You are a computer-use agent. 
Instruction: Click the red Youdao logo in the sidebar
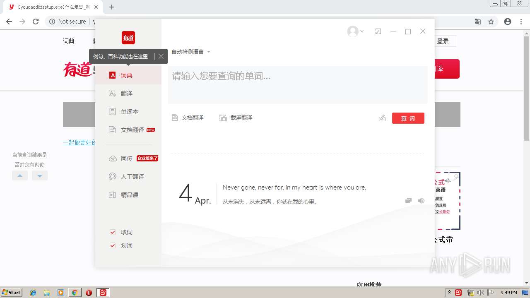[x=128, y=38]
